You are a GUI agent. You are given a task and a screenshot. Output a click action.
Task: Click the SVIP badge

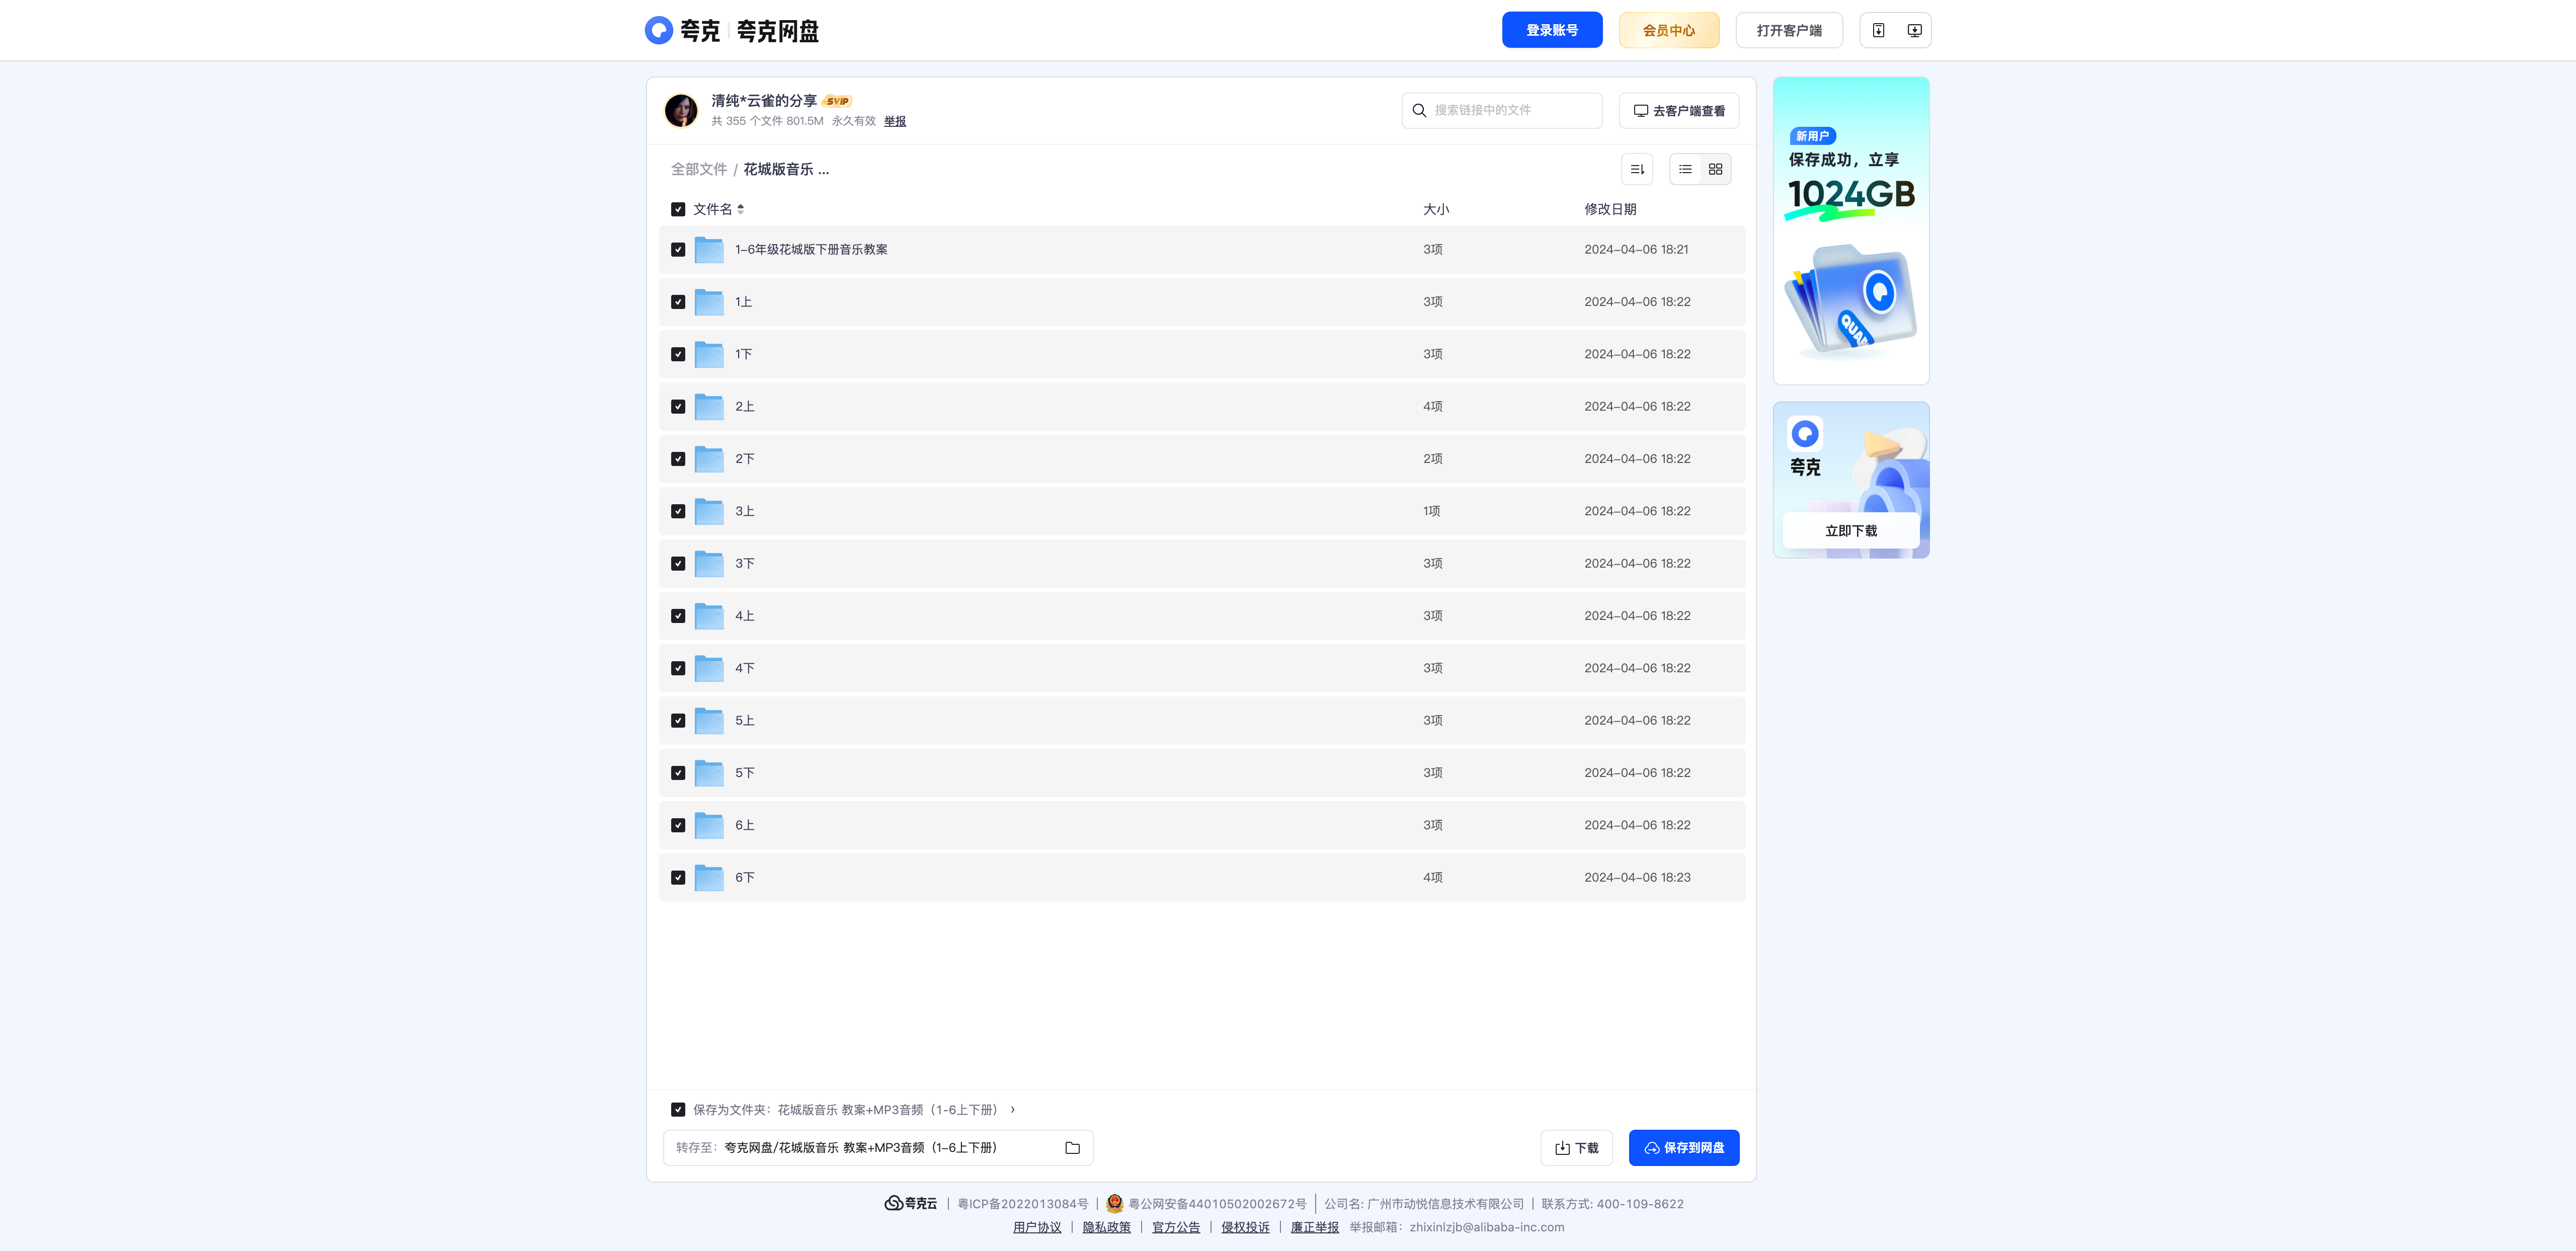[x=837, y=101]
